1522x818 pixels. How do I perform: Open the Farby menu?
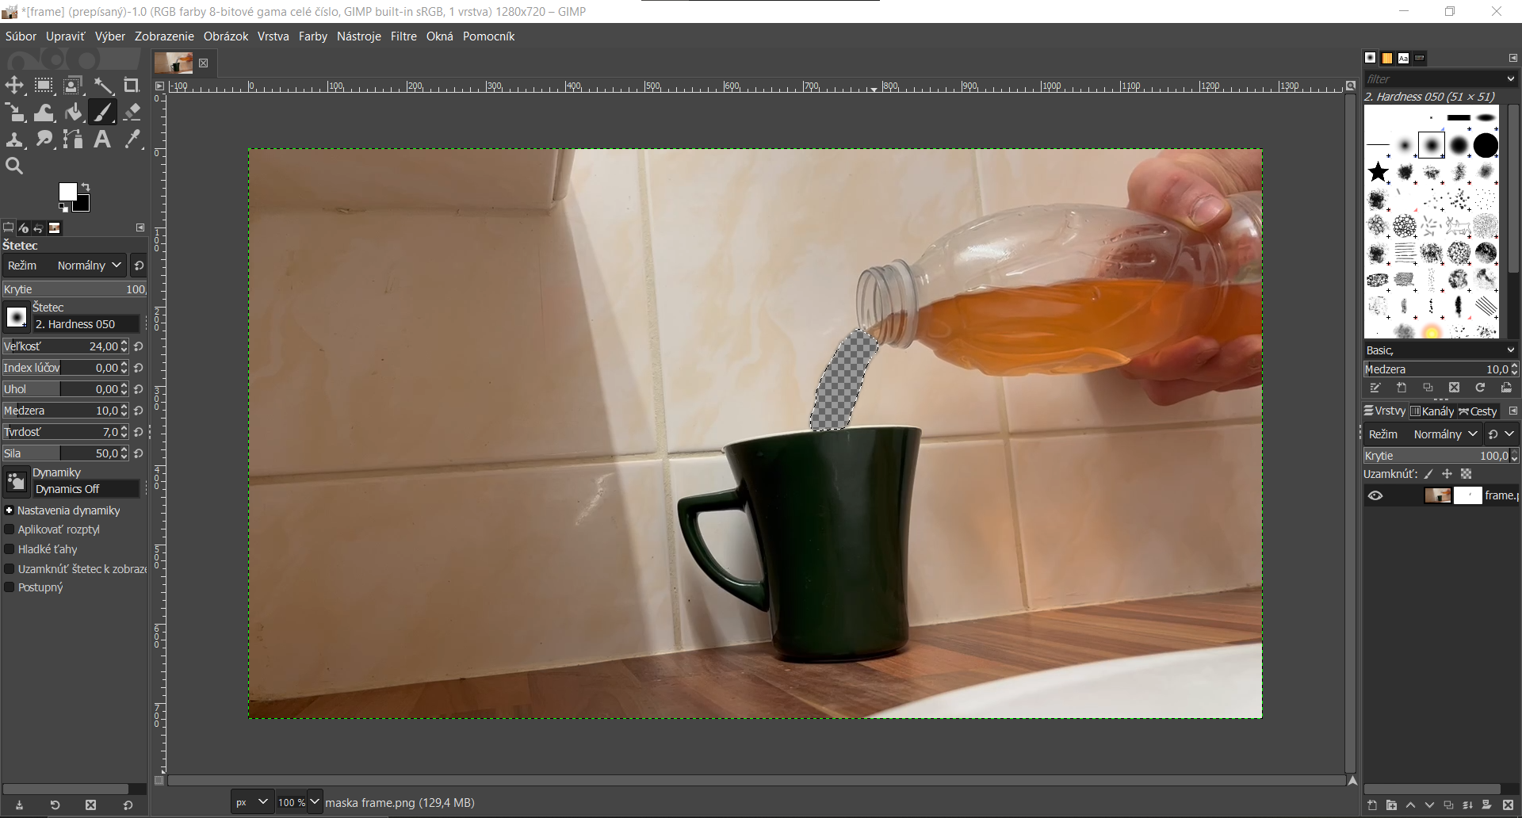[x=313, y=36]
